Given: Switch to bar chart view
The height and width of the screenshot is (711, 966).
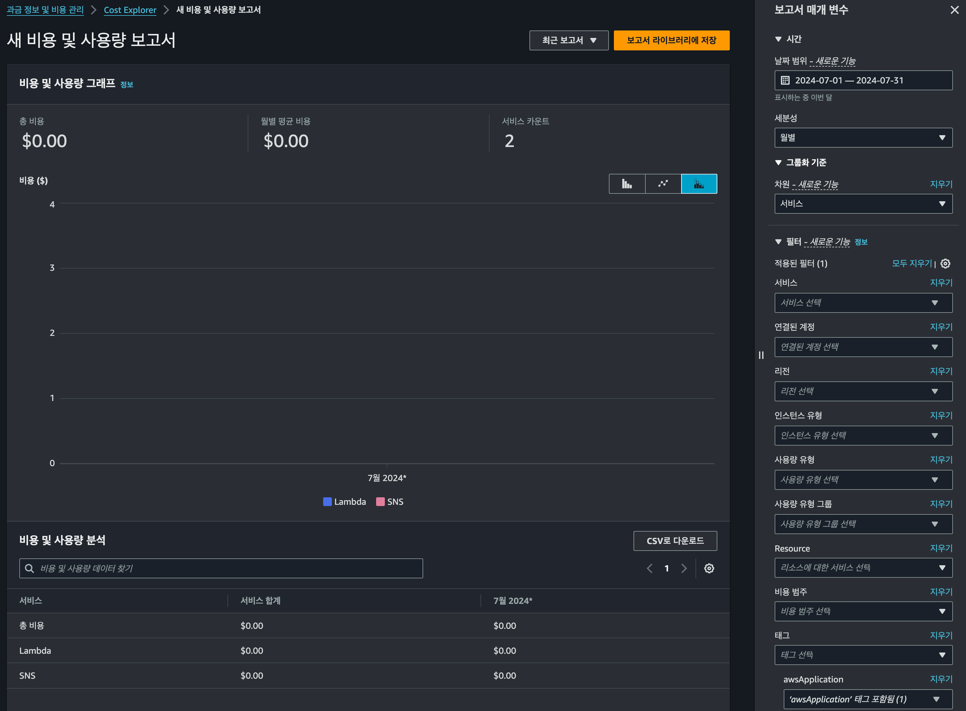Looking at the screenshot, I should click(626, 184).
